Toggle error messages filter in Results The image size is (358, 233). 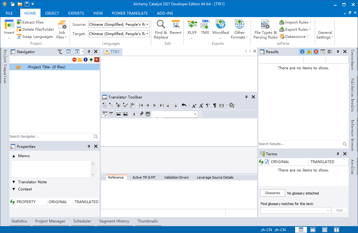tap(316, 52)
